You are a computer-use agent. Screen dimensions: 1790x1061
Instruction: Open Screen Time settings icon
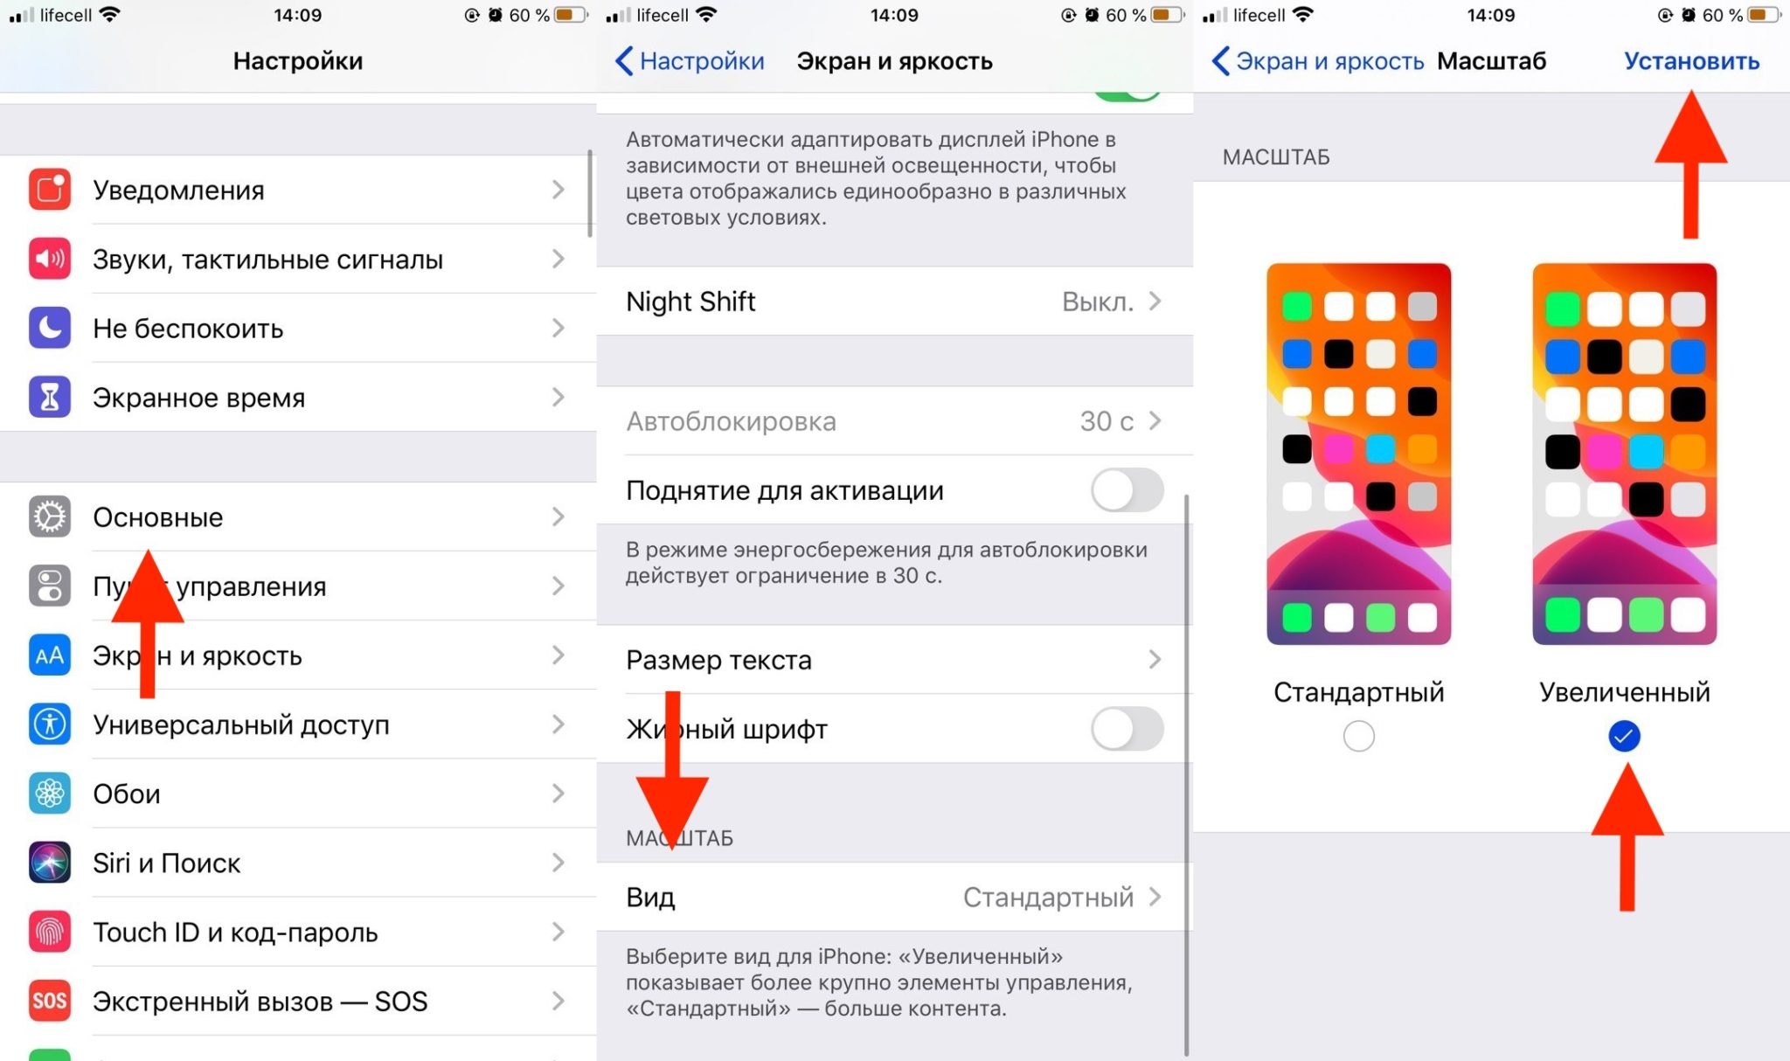(x=45, y=397)
